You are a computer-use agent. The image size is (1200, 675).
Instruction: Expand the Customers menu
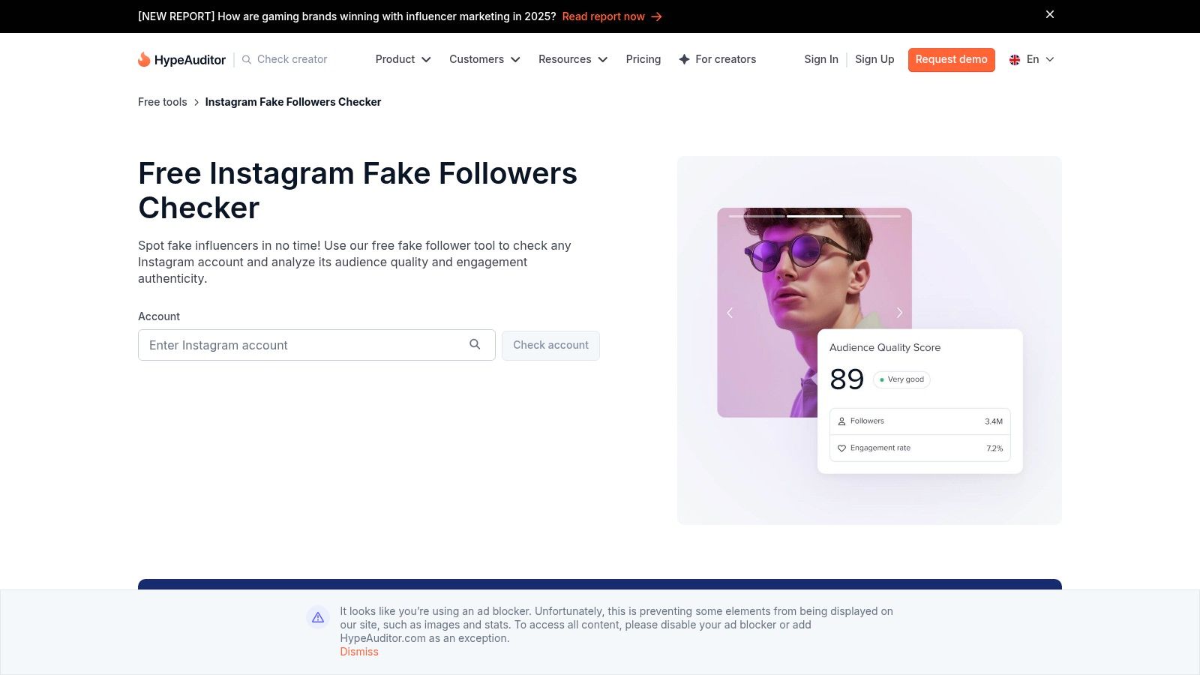(484, 59)
